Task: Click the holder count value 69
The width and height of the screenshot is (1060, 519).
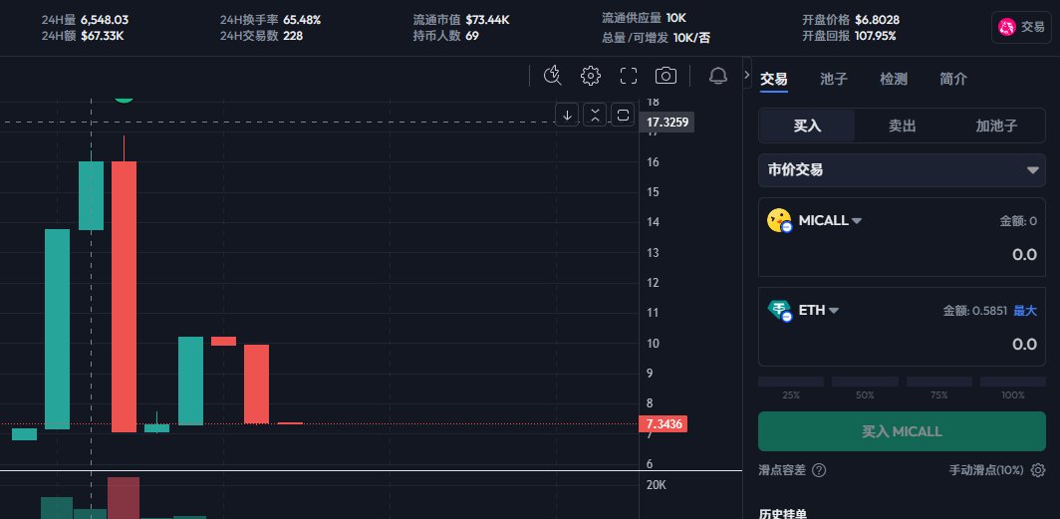Action: click(472, 36)
